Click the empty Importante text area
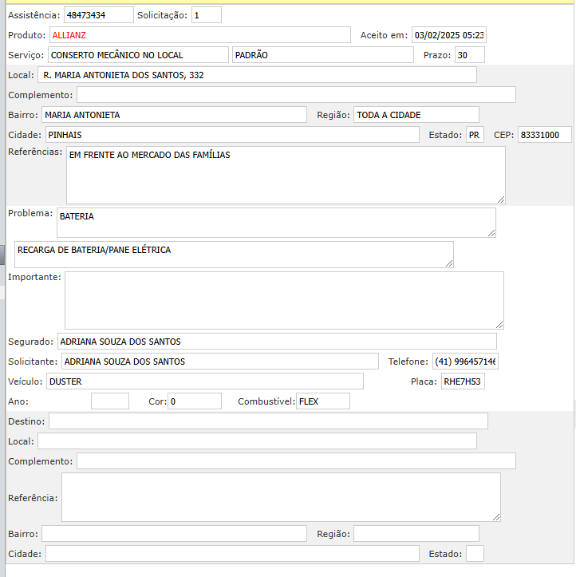This screenshot has height=577, width=576. (x=283, y=300)
